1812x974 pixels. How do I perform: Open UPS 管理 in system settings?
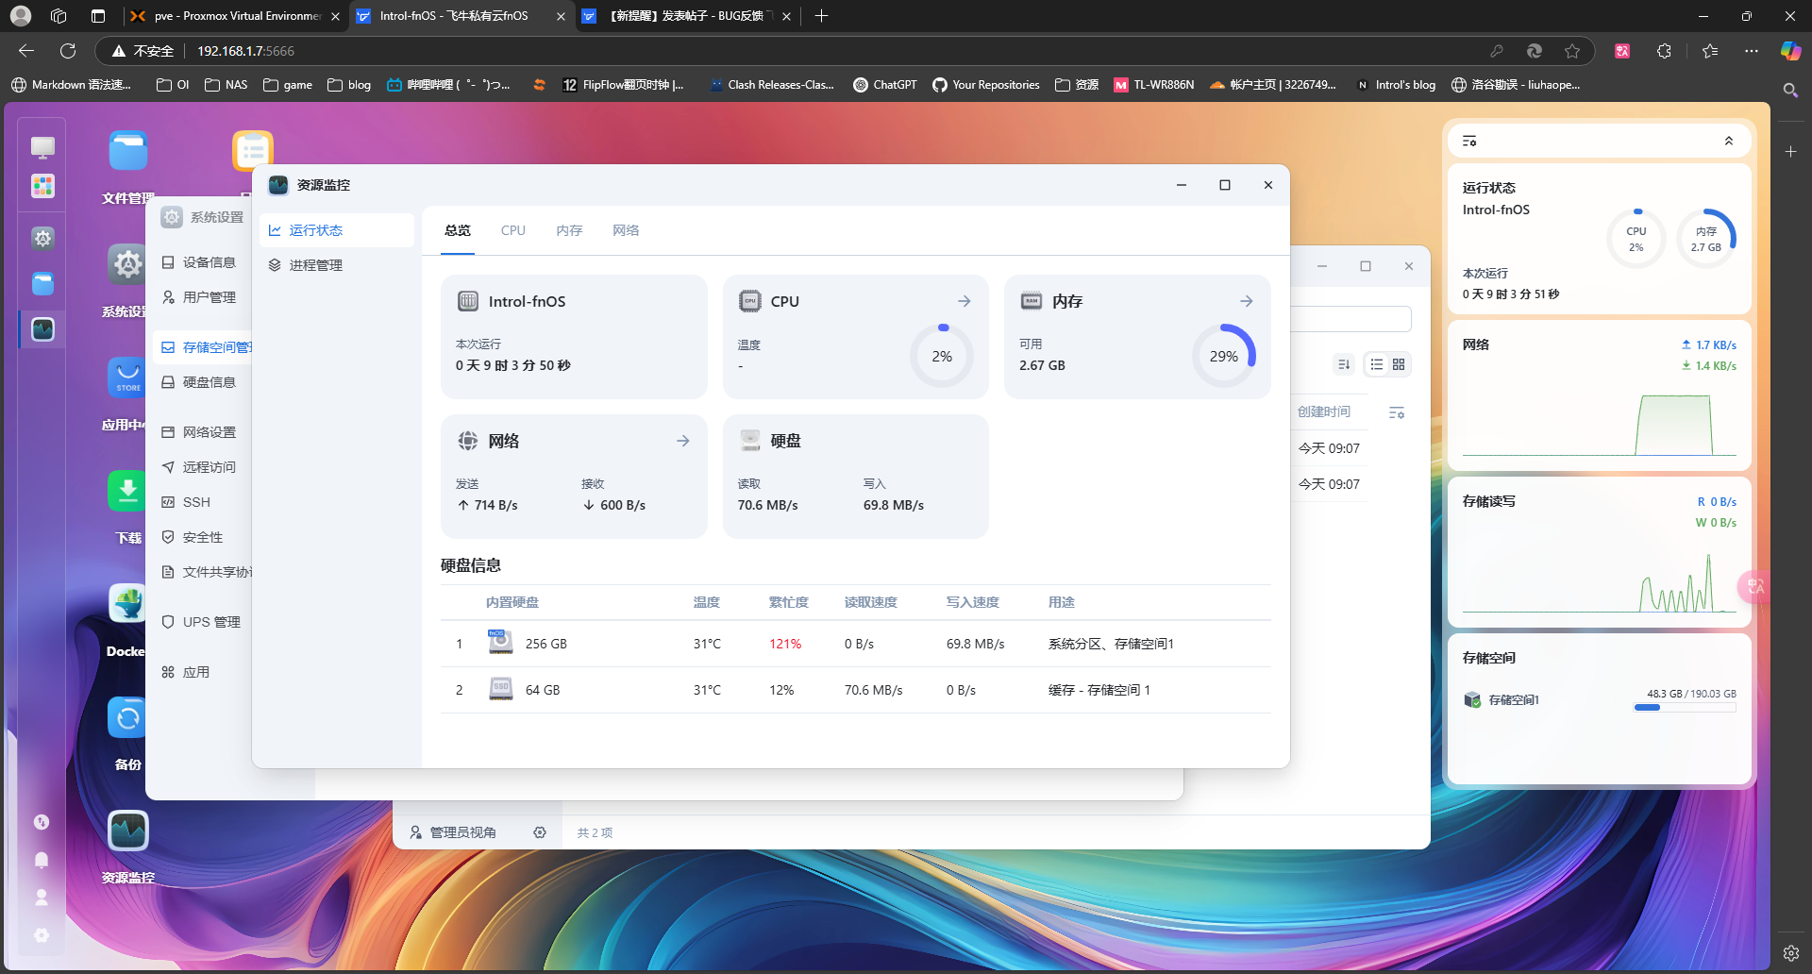202,622
